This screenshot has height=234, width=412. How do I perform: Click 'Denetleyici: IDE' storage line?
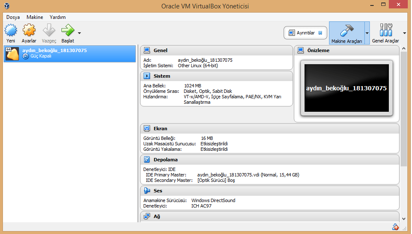pos(160,169)
